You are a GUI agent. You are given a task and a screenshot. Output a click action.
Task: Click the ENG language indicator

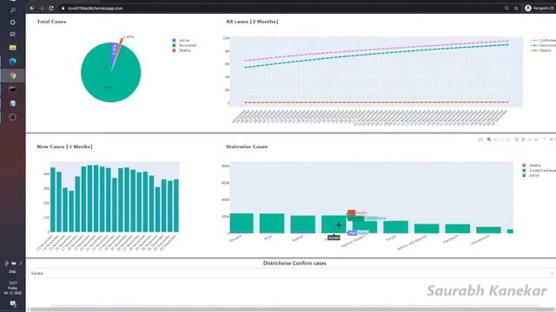pyautogui.click(x=12, y=271)
